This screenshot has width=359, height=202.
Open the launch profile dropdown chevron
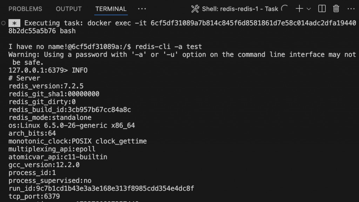pyautogui.click(x=309, y=9)
